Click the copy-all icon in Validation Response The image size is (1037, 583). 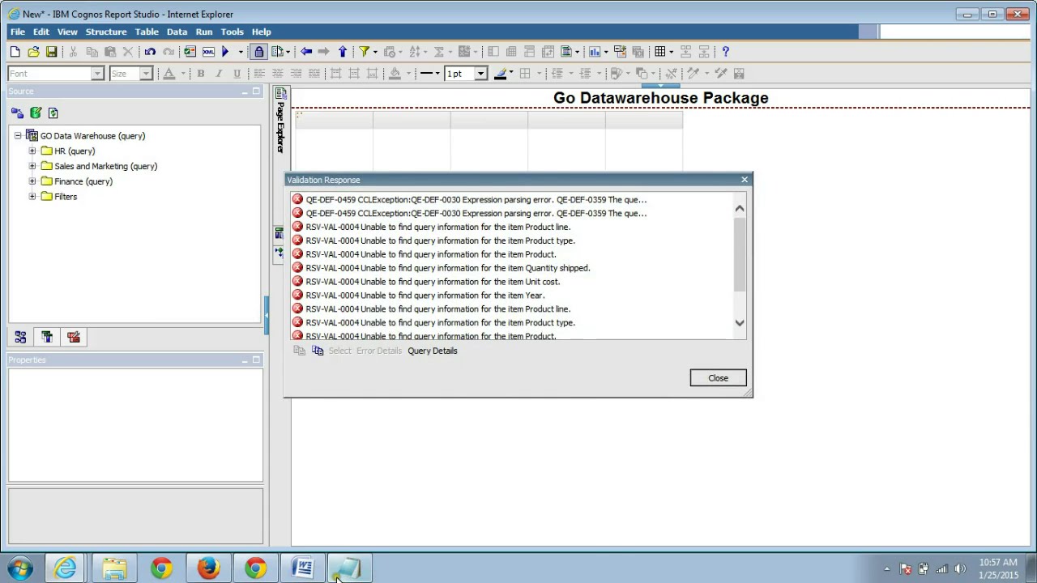tap(318, 351)
